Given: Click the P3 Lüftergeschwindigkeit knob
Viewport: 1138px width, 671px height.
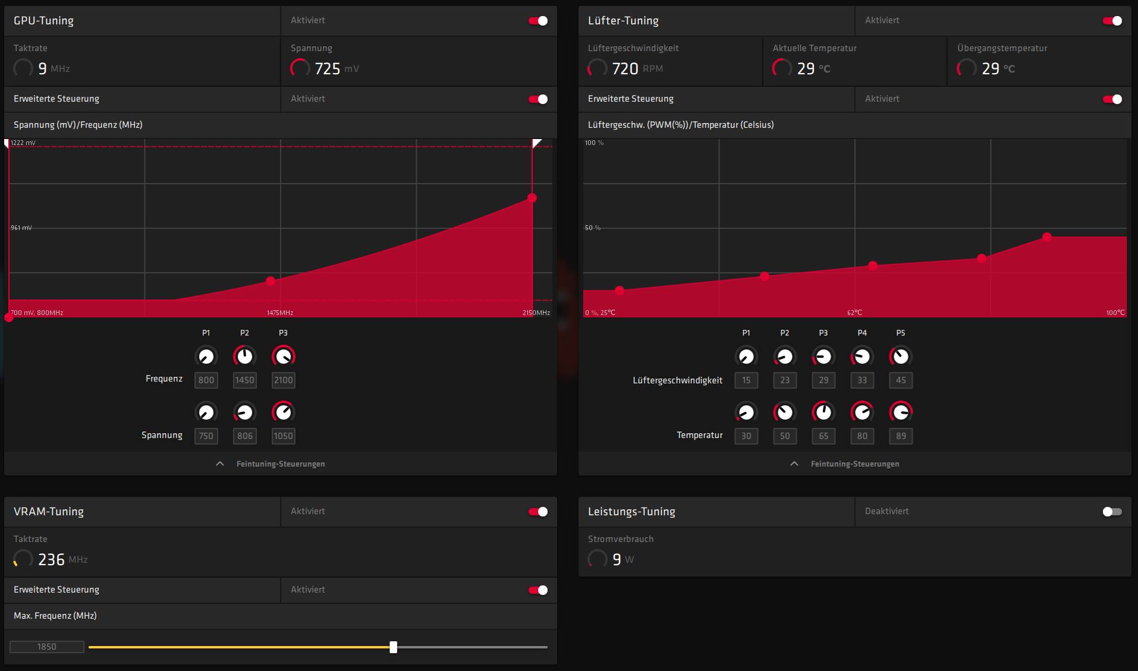Looking at the screenshot, I should pyautogui.click(x=823, y=357).
